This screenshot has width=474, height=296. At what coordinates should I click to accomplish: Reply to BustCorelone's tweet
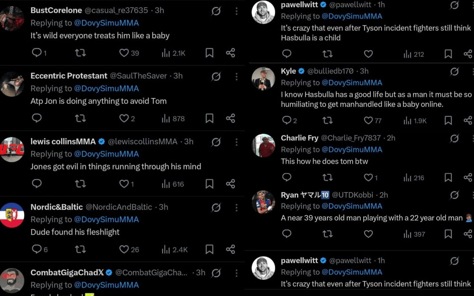tap(37, 53)
